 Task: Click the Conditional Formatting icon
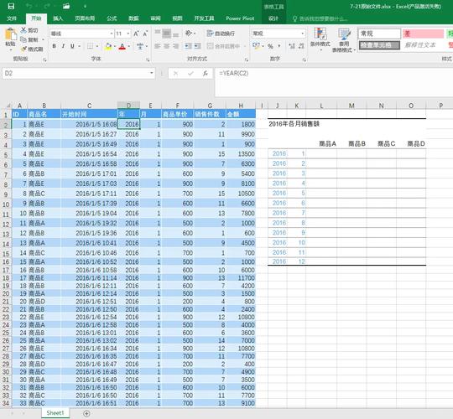[x=320, y=34]
